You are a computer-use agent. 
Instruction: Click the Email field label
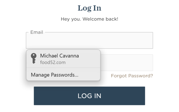37,32
